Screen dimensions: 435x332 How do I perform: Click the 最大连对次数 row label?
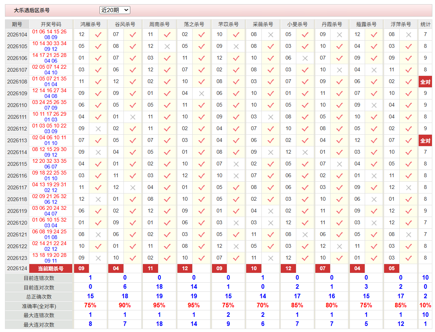39,325
